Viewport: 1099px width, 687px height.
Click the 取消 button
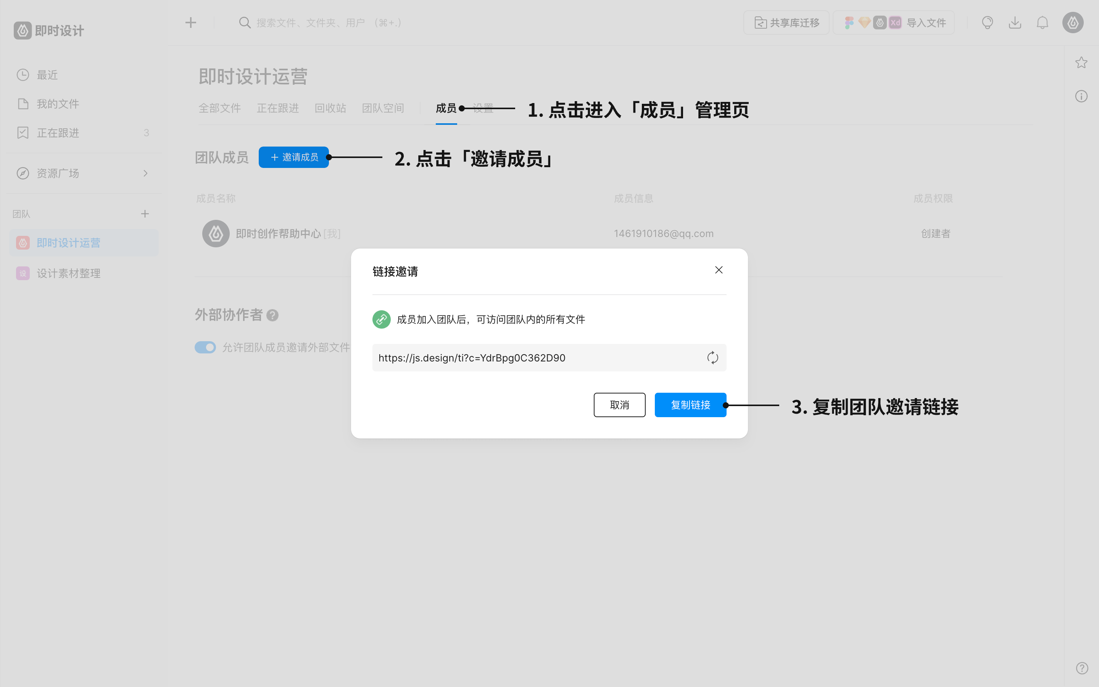click(619, 405)
